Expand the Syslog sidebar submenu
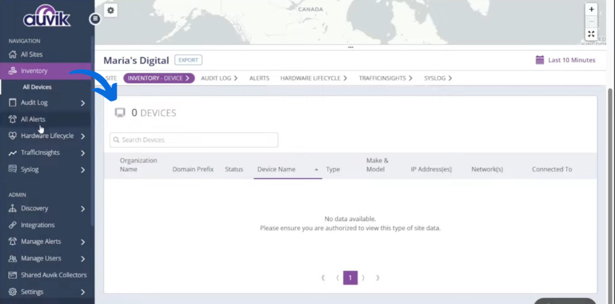The height and width of the screenshot is (304, 615). [83, 170]
